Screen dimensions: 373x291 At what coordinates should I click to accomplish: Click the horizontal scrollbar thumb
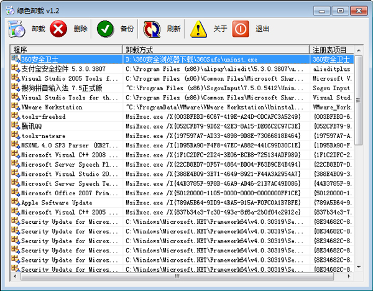pyautogui.click(x=177, y=276)
